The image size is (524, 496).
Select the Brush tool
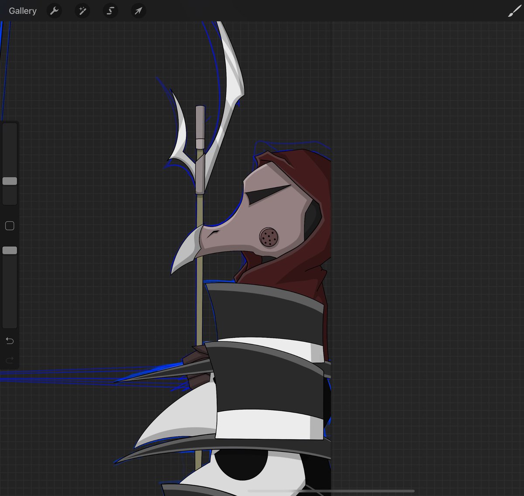point(514,11)
